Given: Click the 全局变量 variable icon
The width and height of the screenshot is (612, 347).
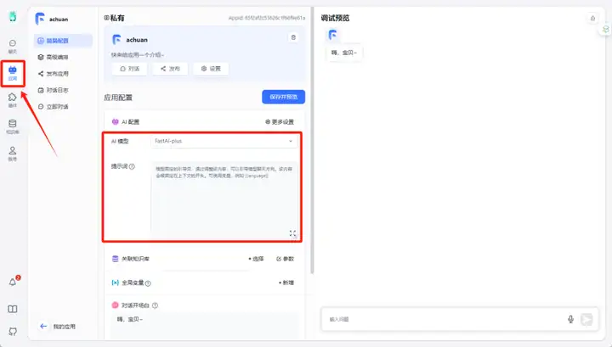Looking at the screenshot, I should coord(115,283).
